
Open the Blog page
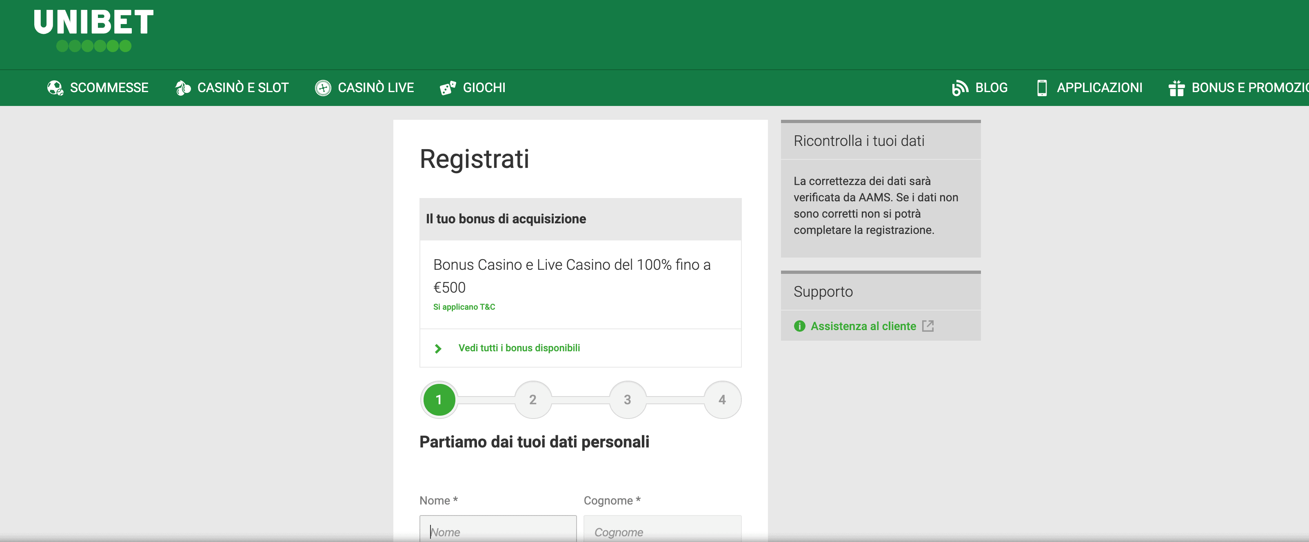click(x=980, y=88)
